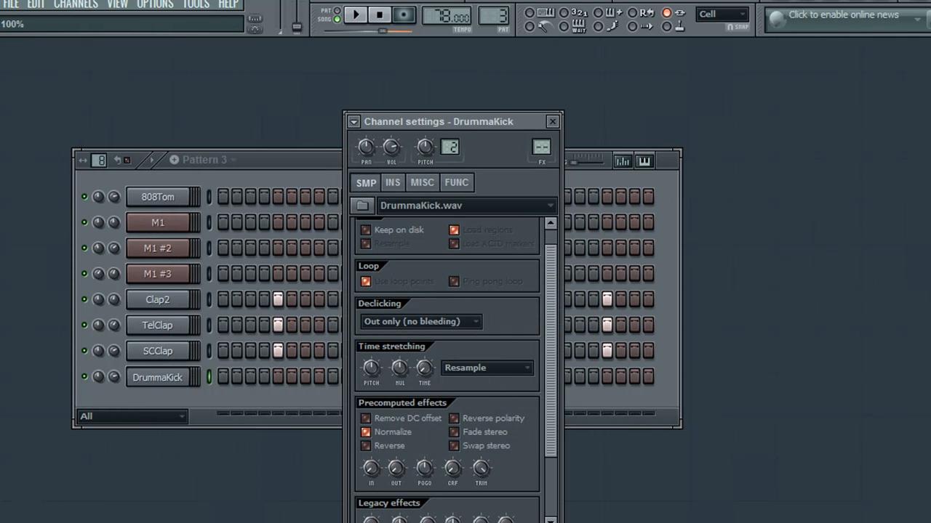Toggle the Normalize checkbox
The height and width of the screenshot is (523, 931).
(x=366, y=432)
